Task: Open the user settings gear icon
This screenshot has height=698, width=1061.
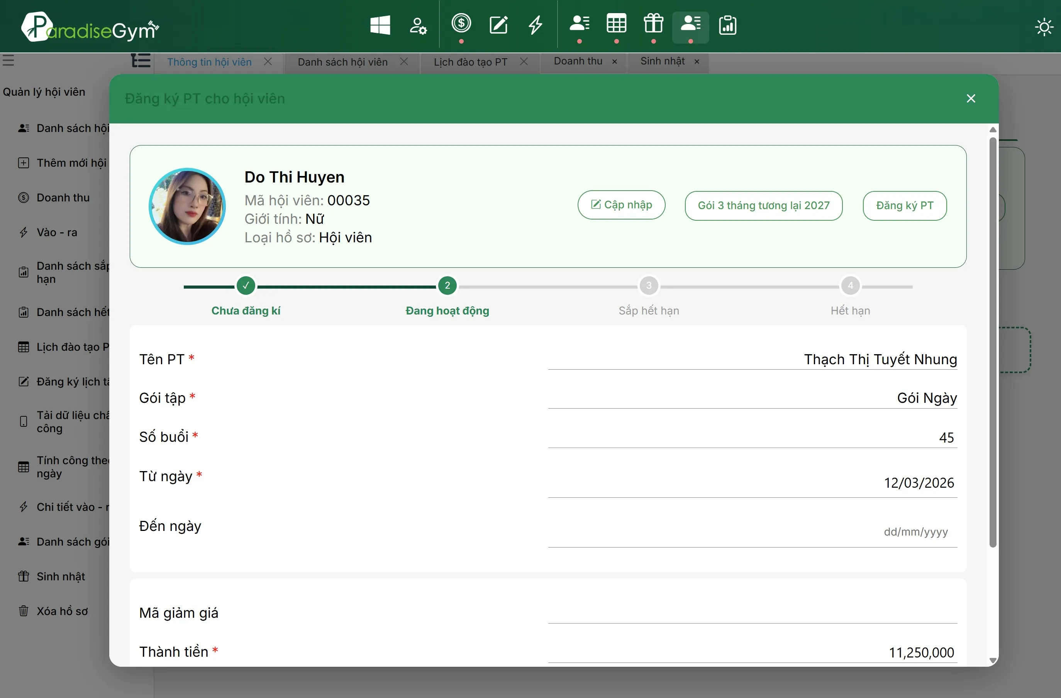Action: 418,25
